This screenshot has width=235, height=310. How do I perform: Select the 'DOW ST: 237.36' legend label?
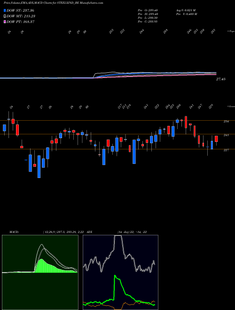[x=20, y=10]
